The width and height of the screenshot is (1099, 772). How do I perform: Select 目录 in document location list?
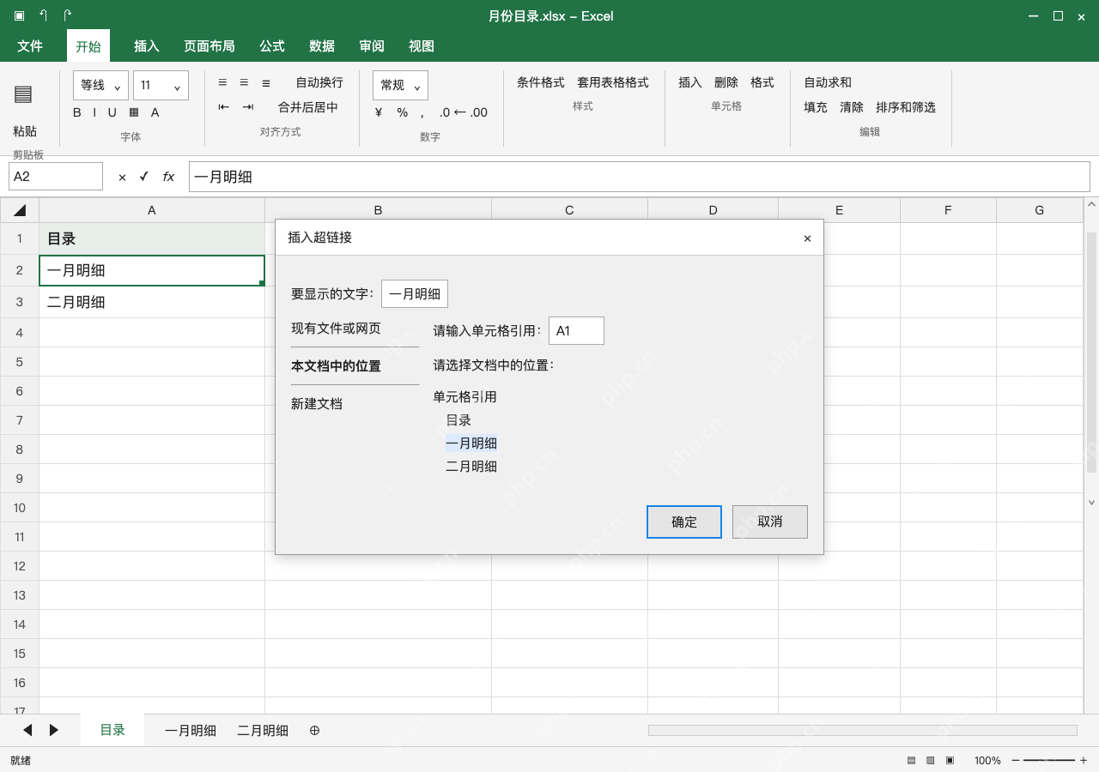458,420
